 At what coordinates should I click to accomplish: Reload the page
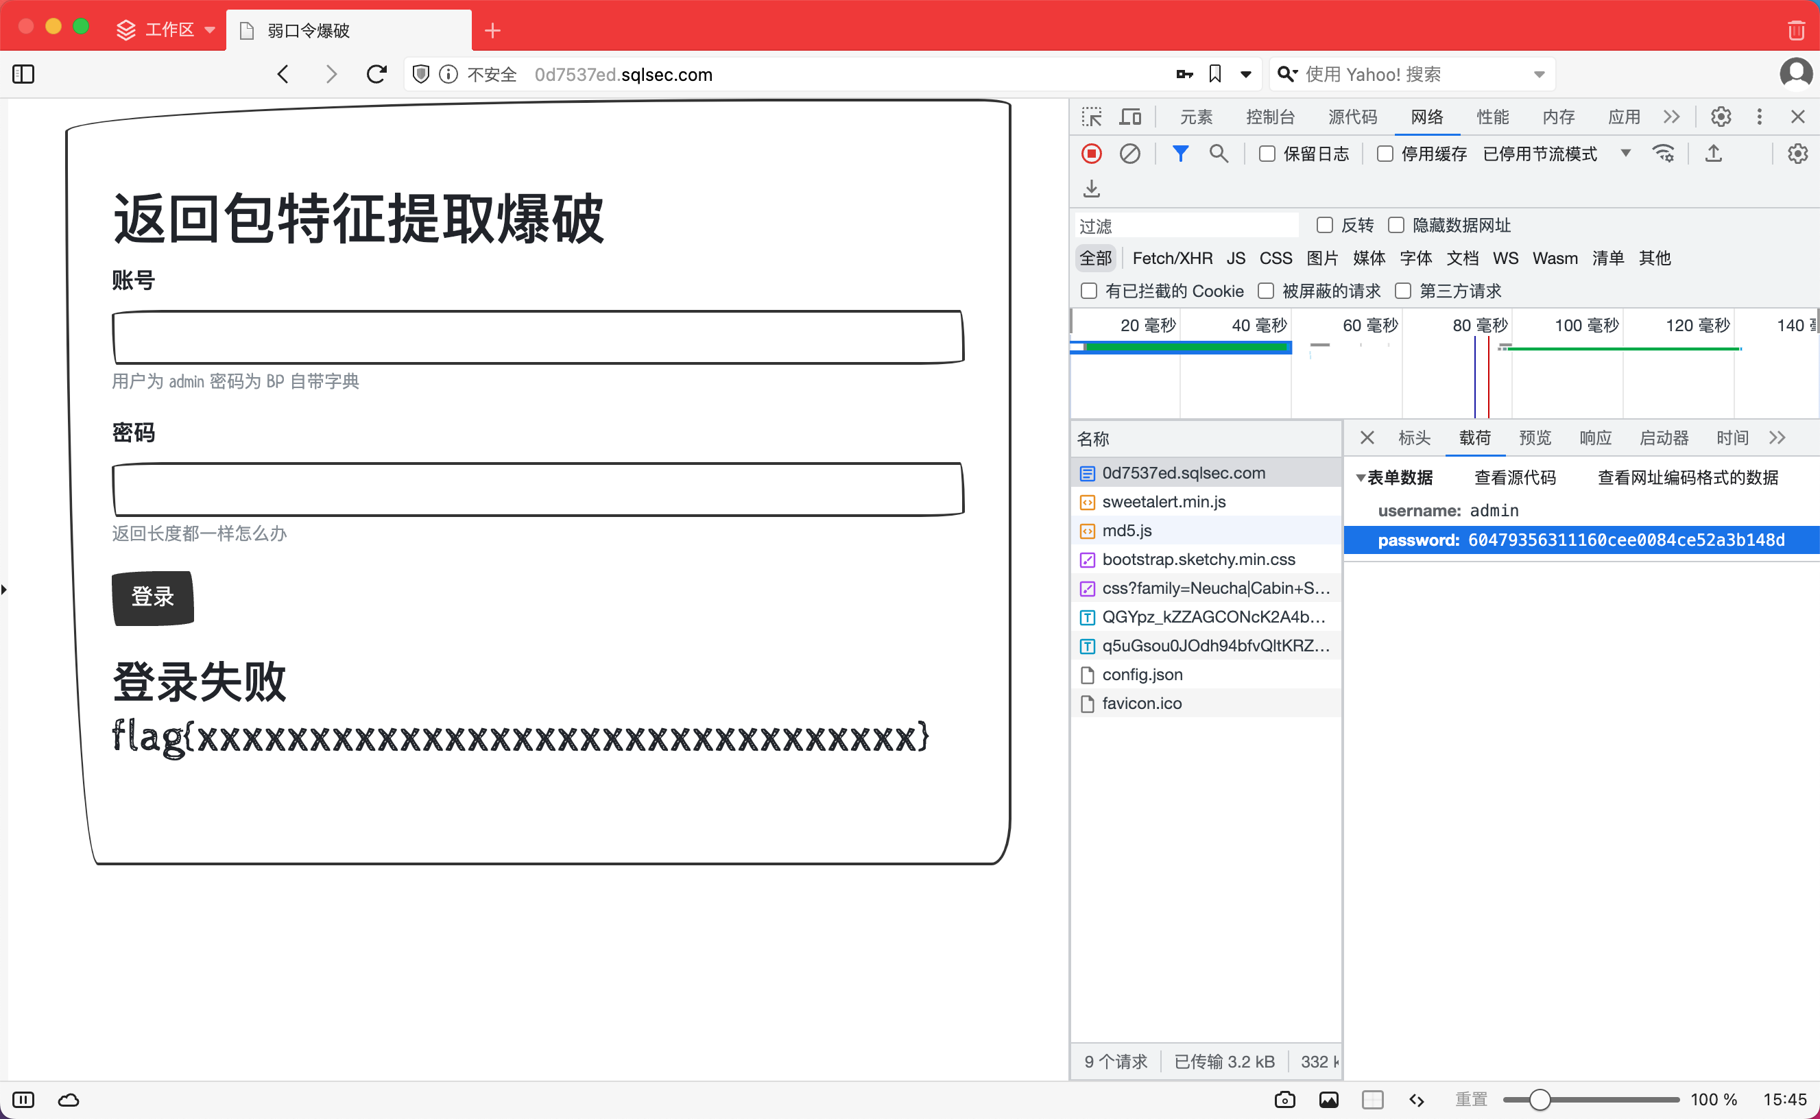[x=376, y=74]
